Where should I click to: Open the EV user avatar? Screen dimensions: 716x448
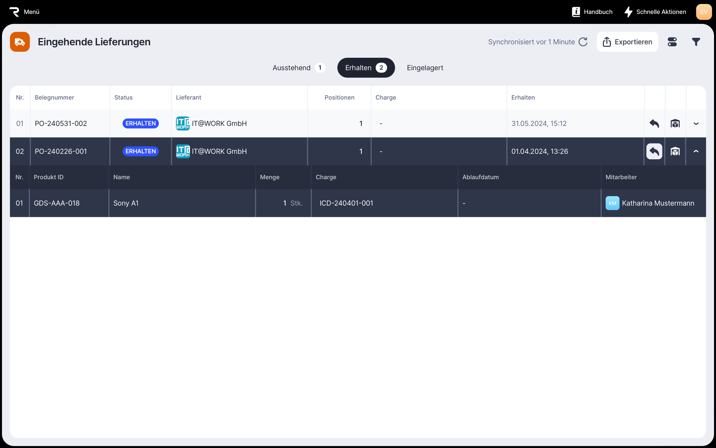point(704,12)
